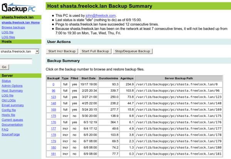Open Old LOGs link
231x159 pixels.
9,100
